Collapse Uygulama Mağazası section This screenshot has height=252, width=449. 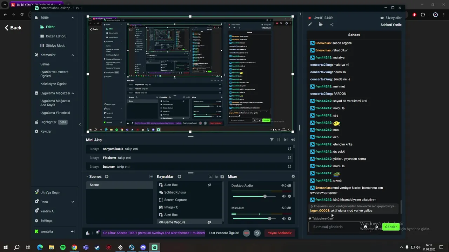tap(73, 93)
